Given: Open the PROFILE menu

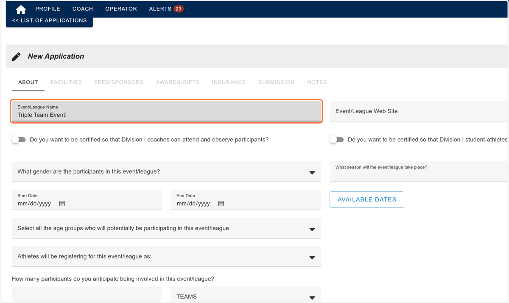Looking at the screenshot, I should pos(48,9).
